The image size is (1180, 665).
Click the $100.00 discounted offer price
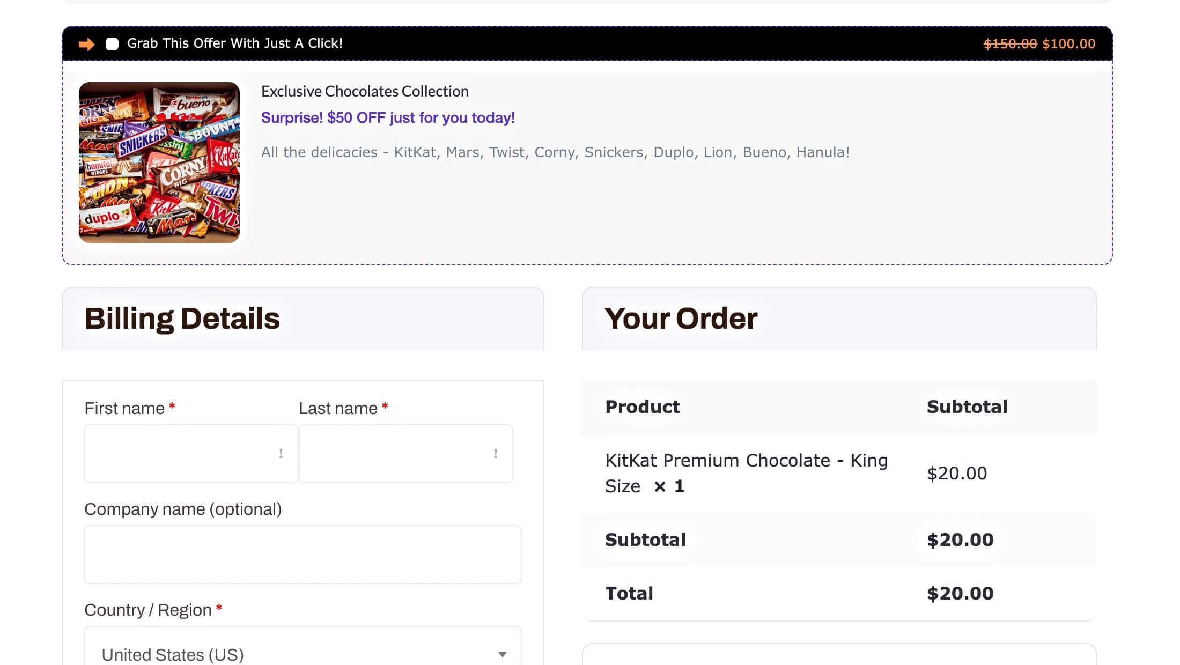tap(1068, 44)
